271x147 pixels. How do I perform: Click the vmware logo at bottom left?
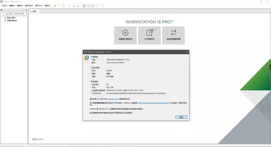tap(38, 139)
